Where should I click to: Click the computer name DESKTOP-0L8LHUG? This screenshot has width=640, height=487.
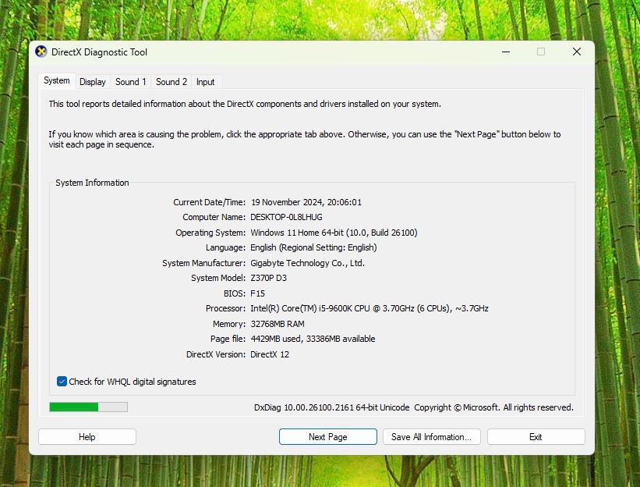pyautogui.click(x=286, y=217)
